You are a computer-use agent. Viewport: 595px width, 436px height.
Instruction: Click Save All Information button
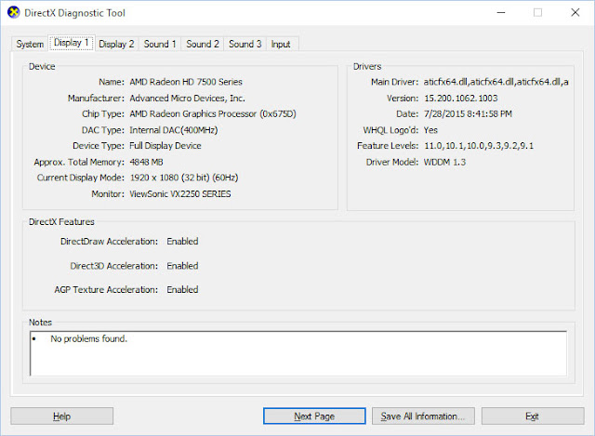tap(423, 416)
